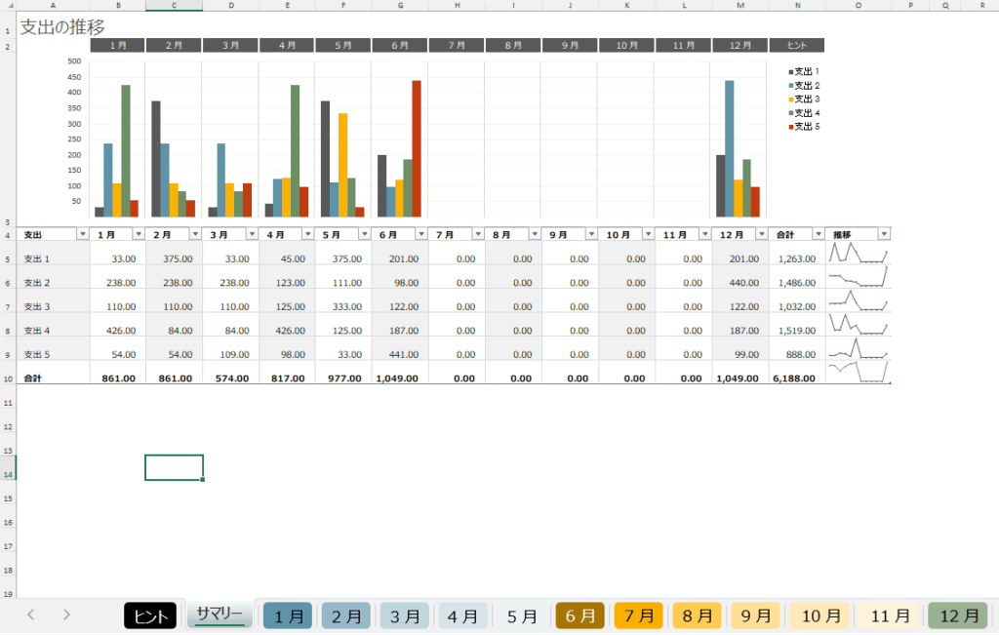999x635 pixels.
Task: Click the blue 支出 2 bar for 12月
Action: 730,149
